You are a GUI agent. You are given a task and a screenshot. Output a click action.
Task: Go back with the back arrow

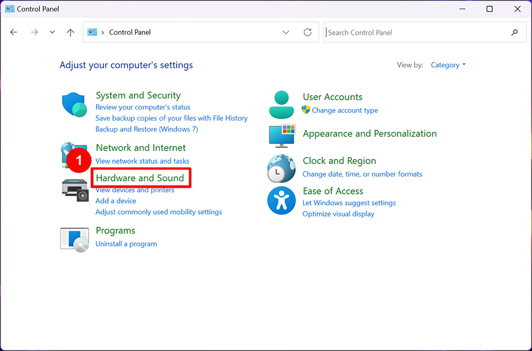[x=13, y=32]
